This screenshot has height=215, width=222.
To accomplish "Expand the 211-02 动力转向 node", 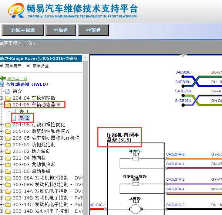I will [x=1, y=151].
